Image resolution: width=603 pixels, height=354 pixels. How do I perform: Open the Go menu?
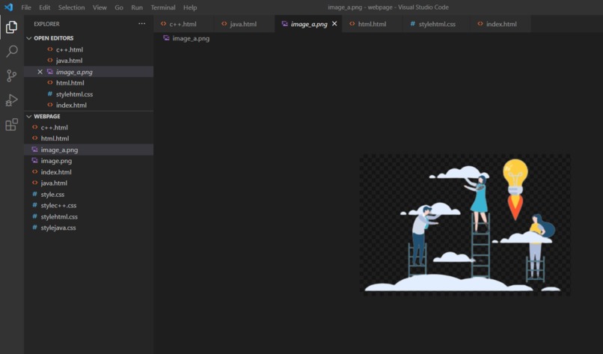(x=119, y=7)
